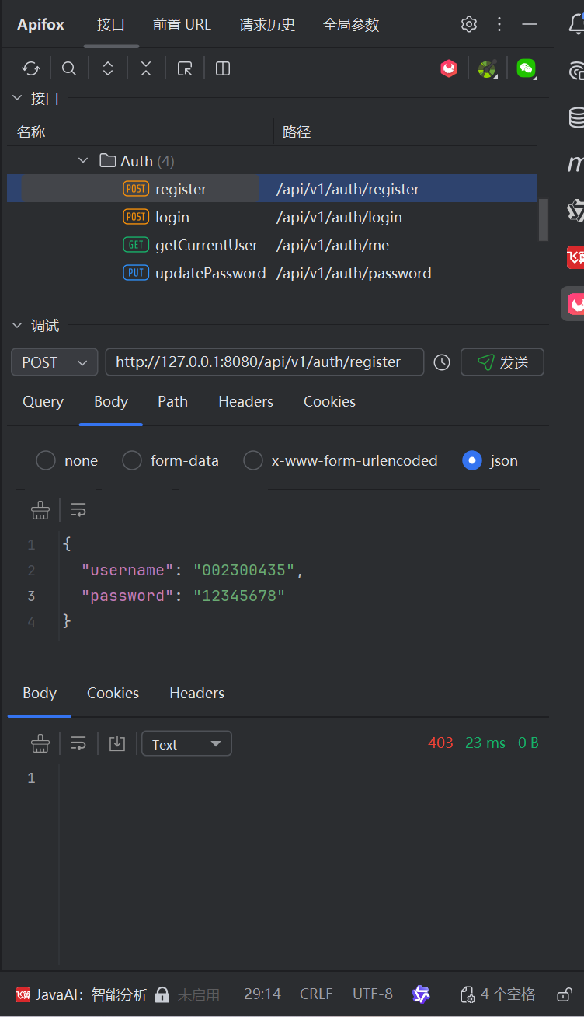This screenshot has height=1017, width=584.
Task: Open the request Cookies tab
Action: [329, 401]
